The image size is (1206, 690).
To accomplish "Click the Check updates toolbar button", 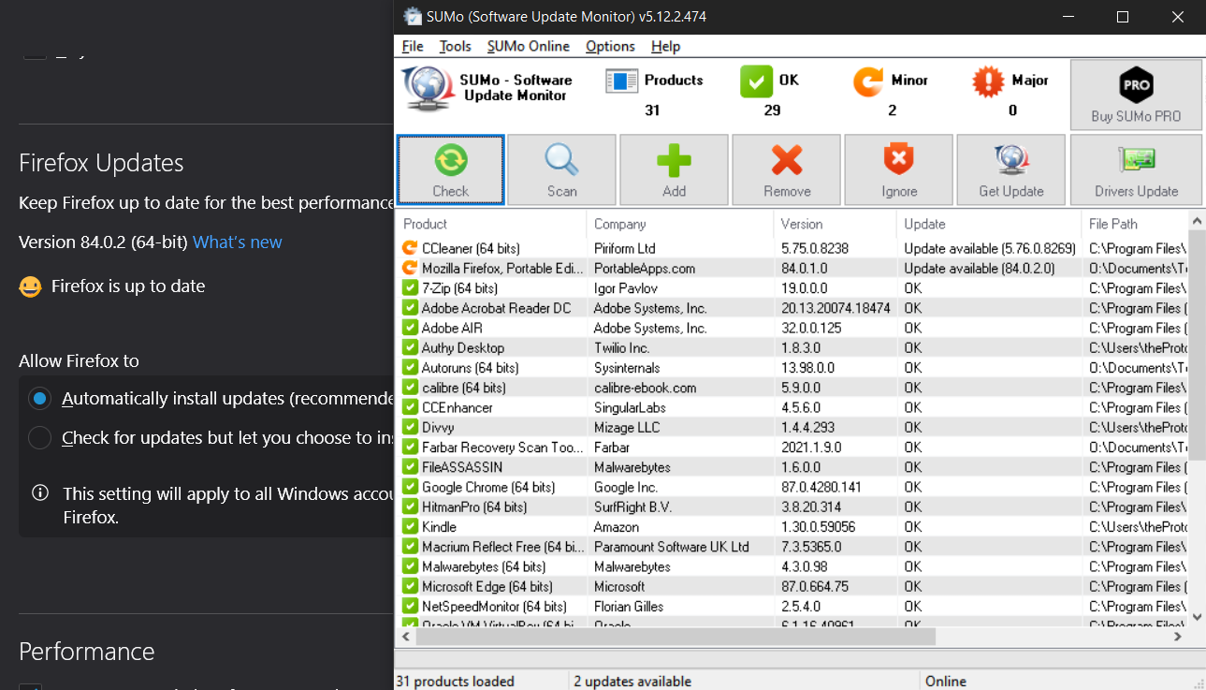I will (450, 169).
